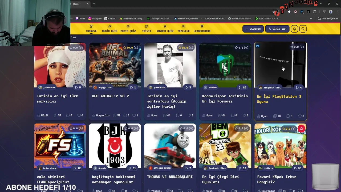341x192 pixels.
Task: Open UFC Animal 2 vs 2 thumbnail
Action: click(x=115, y=65)
